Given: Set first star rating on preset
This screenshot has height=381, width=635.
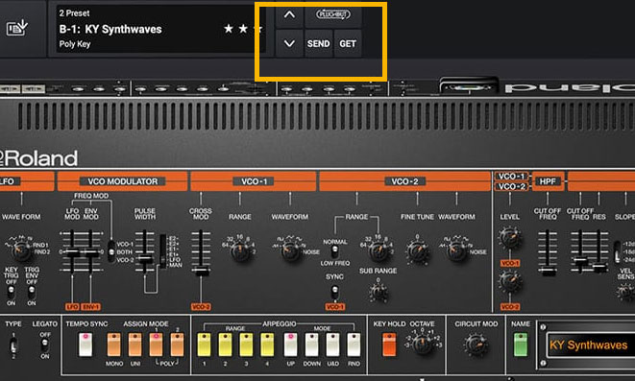Looking at the screenshot, I should 229,29.
